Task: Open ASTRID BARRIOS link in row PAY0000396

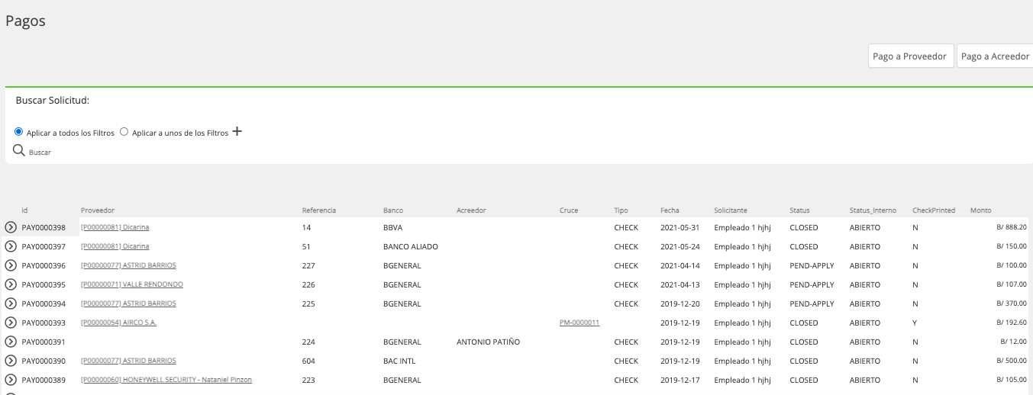Action: (128, 265)
